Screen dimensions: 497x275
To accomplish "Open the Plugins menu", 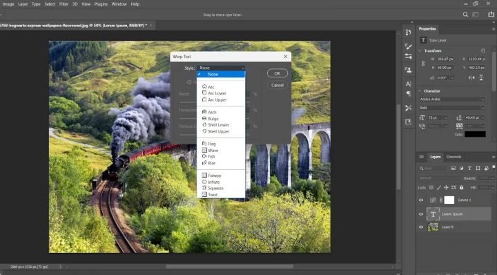I will point(101,4).
